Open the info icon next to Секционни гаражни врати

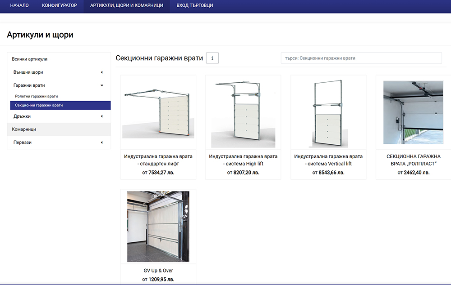coord(212,58)
